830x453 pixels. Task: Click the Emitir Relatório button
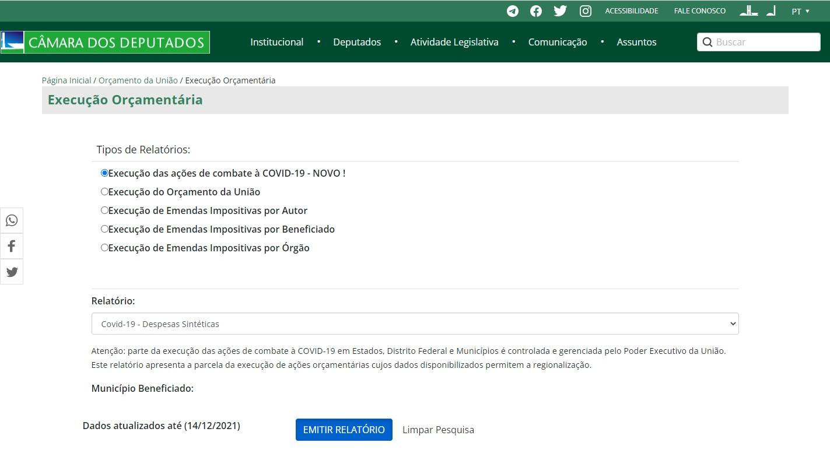344,430
